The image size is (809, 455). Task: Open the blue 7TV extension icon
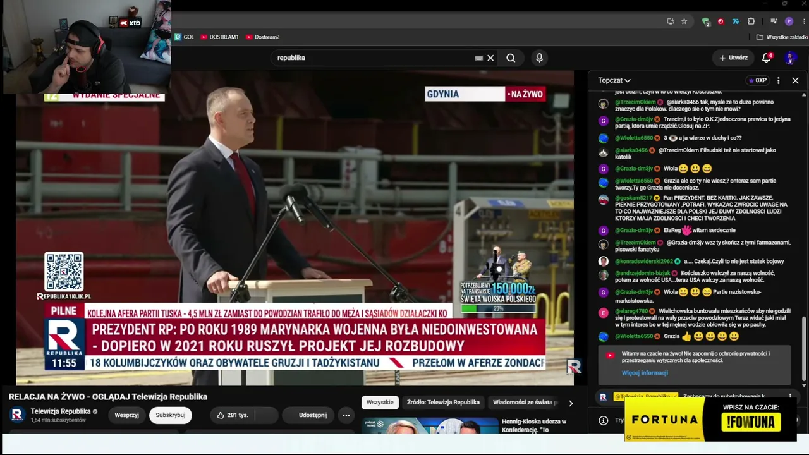click(x=736, y=21)
